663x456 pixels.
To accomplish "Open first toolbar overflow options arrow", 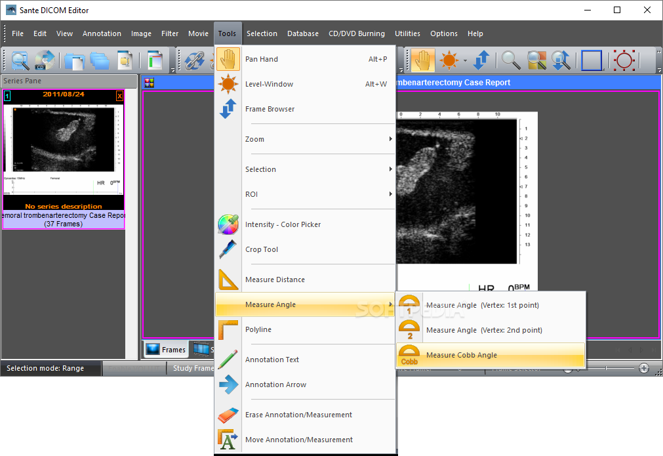I will 172,70.
